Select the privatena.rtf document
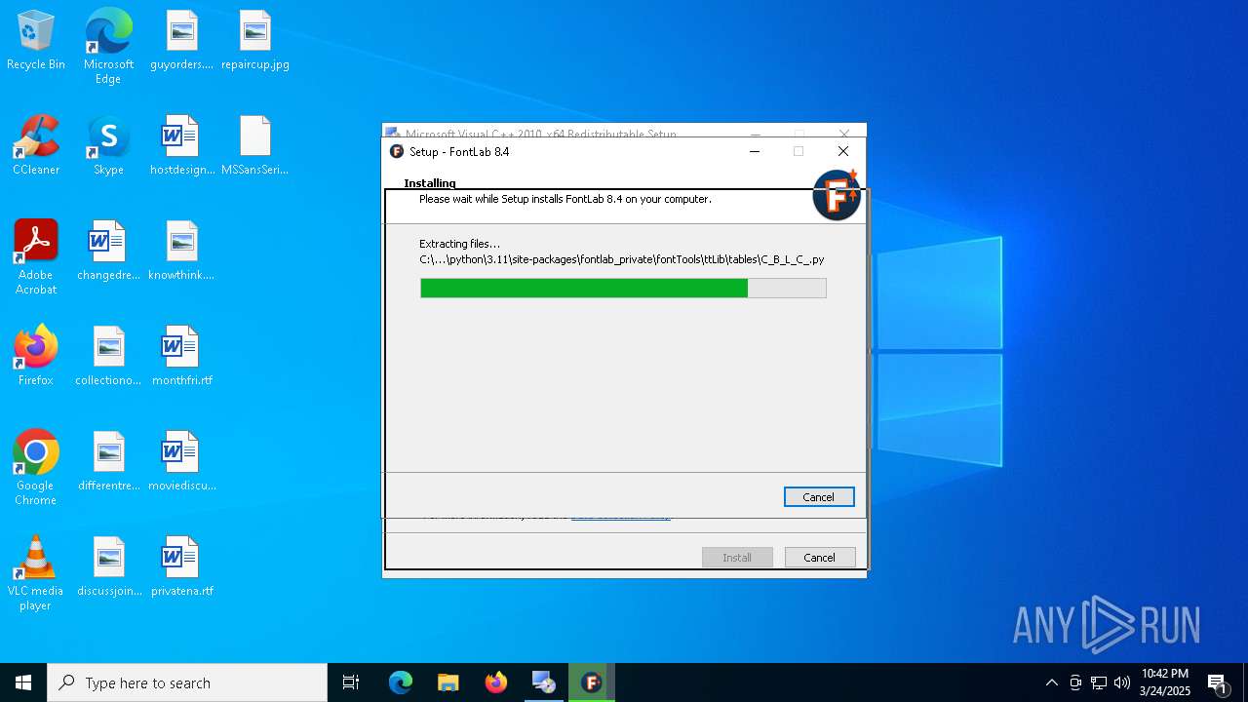This screenshot has height=702, width=1248. coord(181,567)
